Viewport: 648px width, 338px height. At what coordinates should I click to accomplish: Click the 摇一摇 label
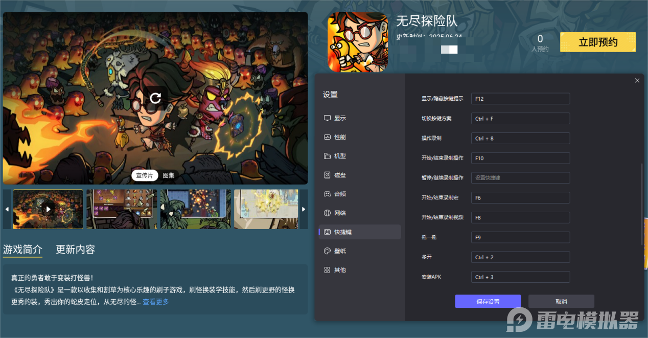click(429, 237)
